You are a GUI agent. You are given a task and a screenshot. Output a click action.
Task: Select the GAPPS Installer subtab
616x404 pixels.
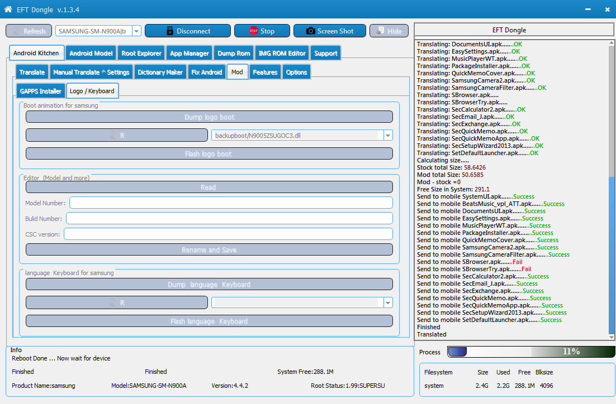coord(40,91)
